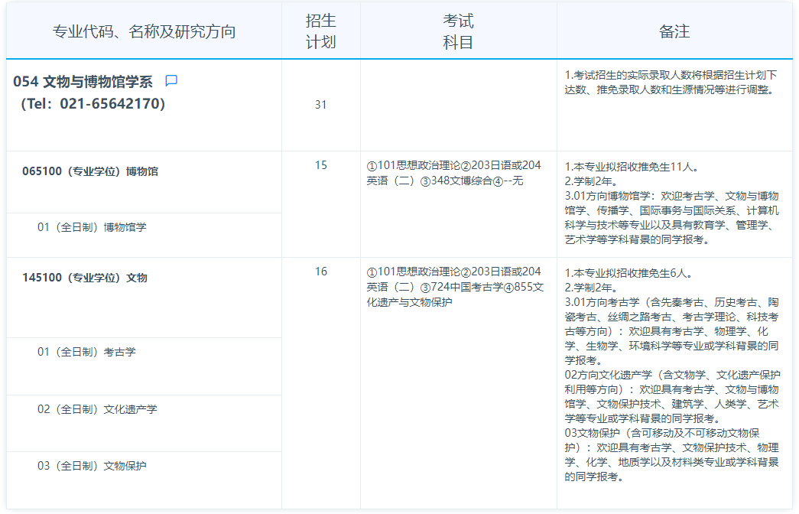Click the exam subjects listing 724中国考古学

coord(453,287)
